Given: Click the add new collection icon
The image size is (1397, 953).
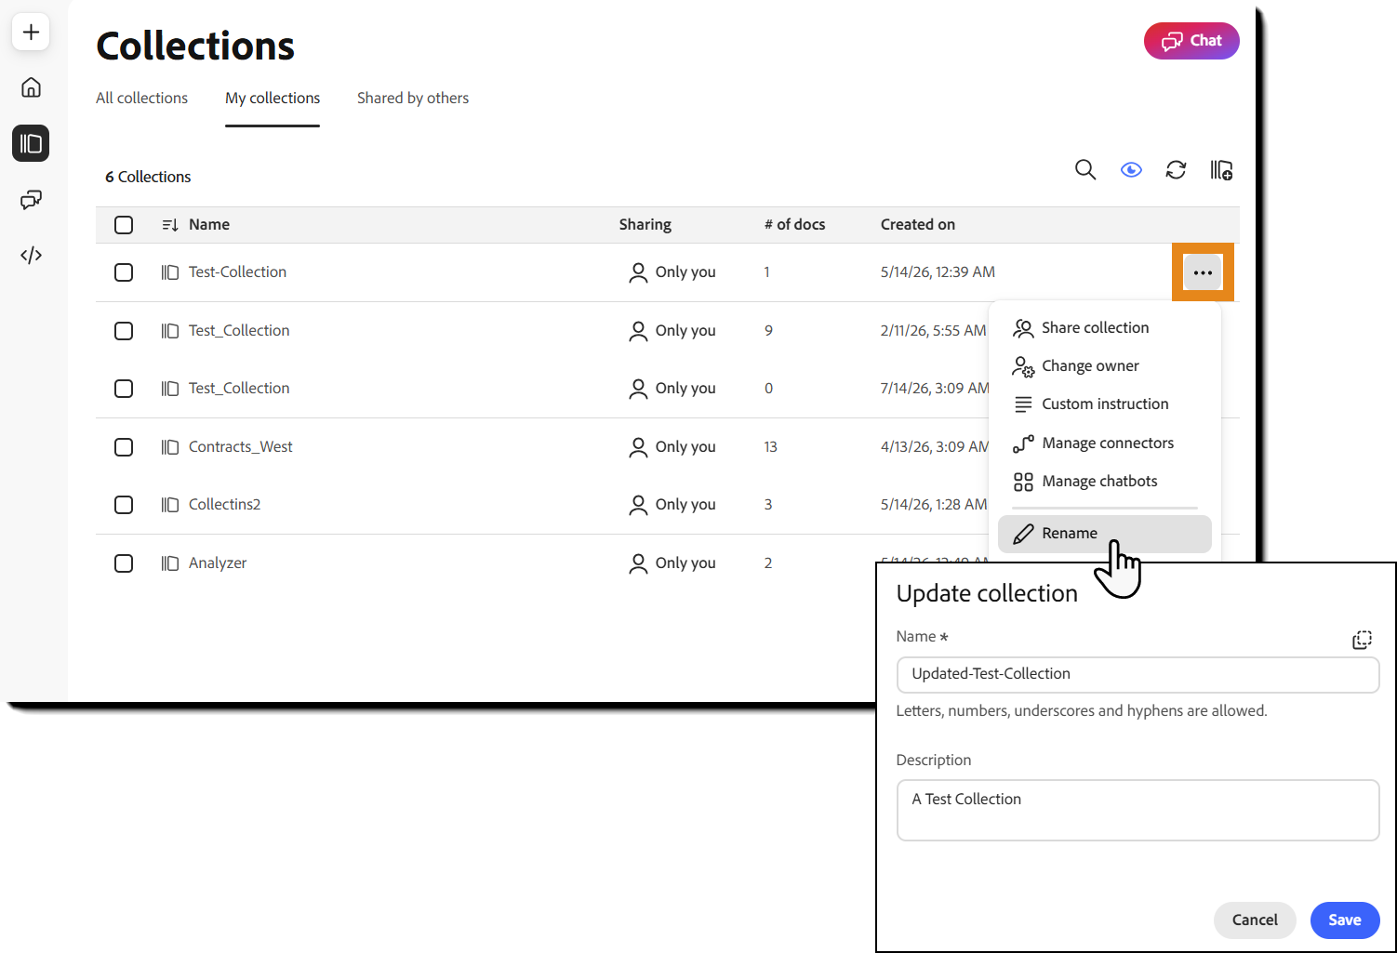Looking at the screenshot, I should (1221, 170).
